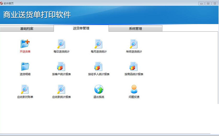Click the app logo in title bar

[x=2, y=3]
